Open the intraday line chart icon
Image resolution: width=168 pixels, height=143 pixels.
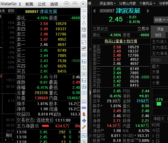[84, 42]
